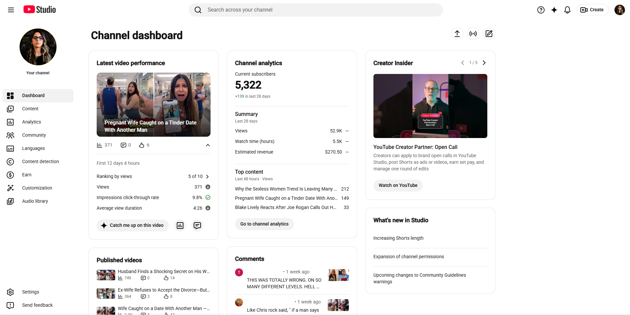The height and width of the screenshot is (315, 630).
Task: Open published video 'Husband Finds a Shocking Secret'
Action: coord(164,271)
